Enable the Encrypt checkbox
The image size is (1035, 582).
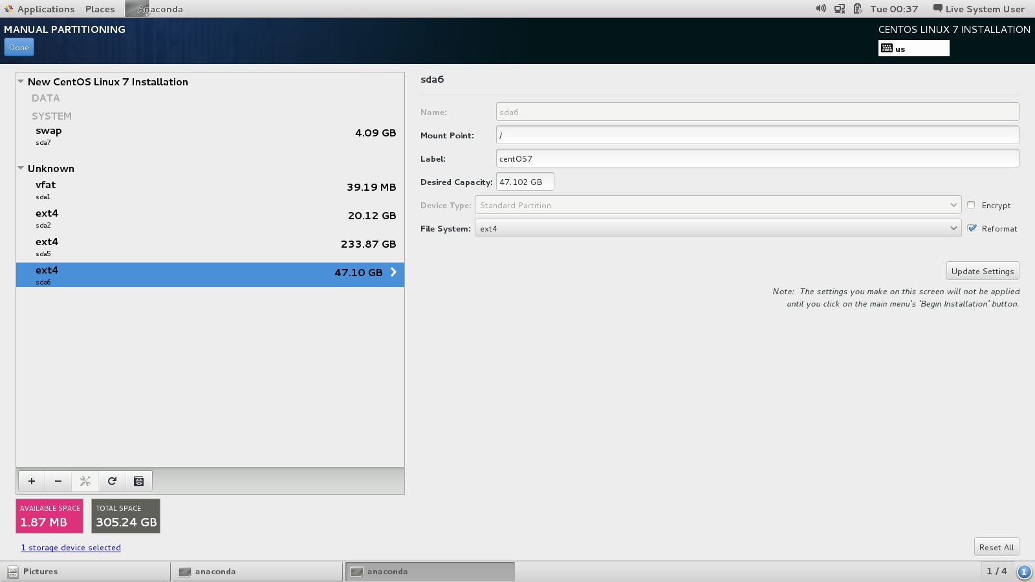tap(971, 205)
